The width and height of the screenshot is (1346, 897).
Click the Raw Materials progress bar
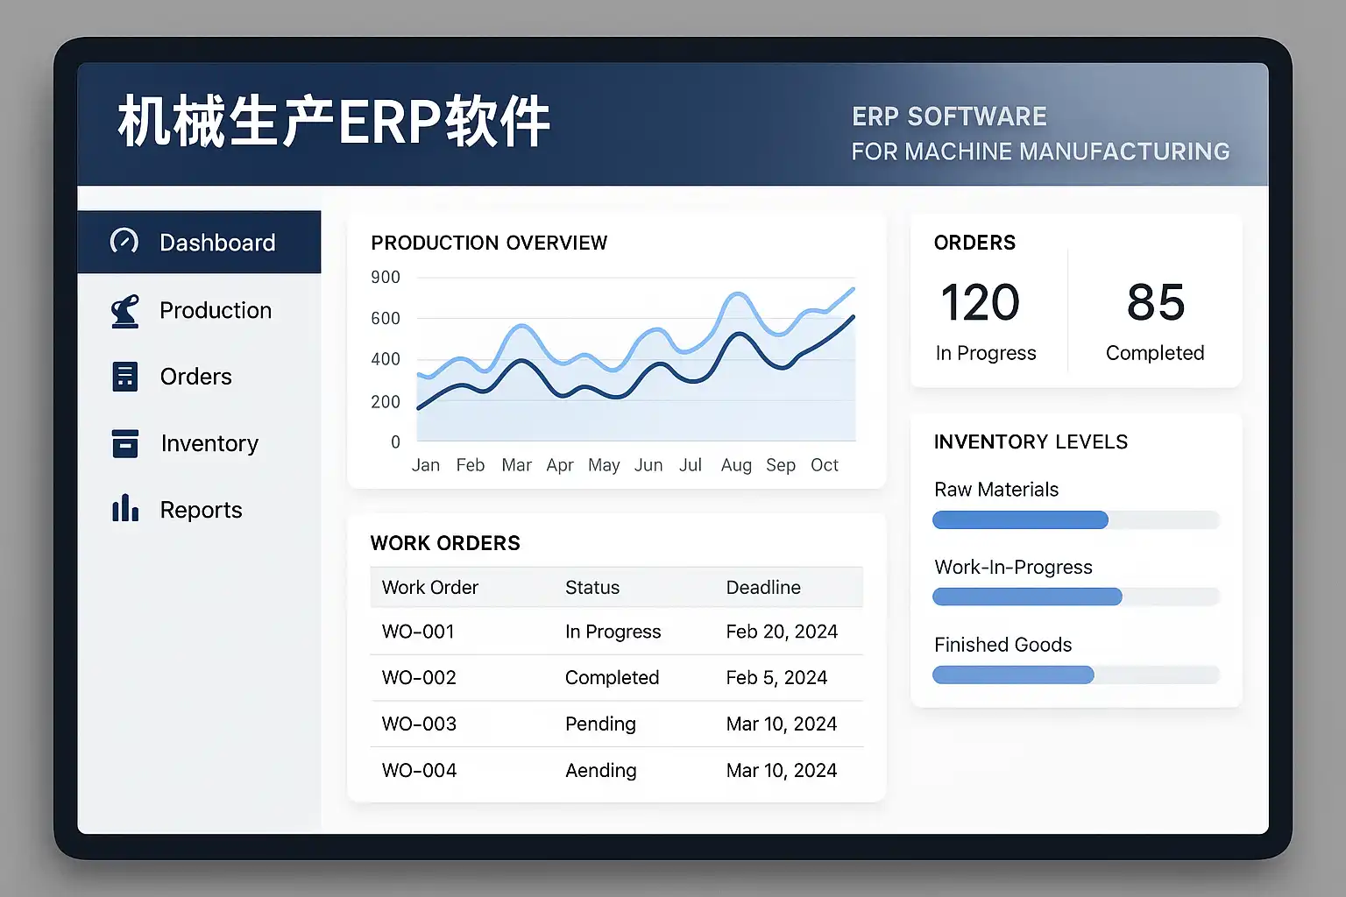1076,520
